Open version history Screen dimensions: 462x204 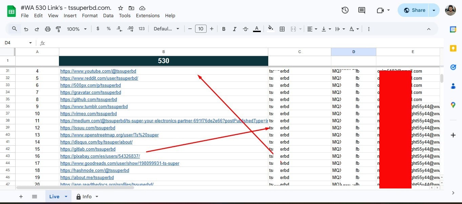(x=345, y=10)
